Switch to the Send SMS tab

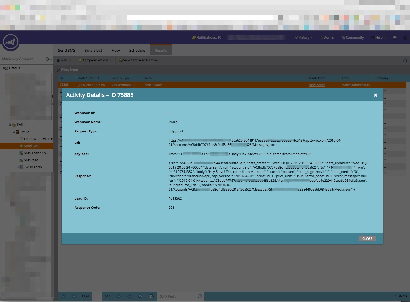(x=67, y=50)
